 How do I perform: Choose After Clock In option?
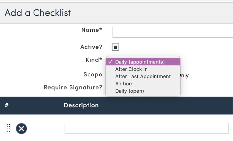[131, 69]
